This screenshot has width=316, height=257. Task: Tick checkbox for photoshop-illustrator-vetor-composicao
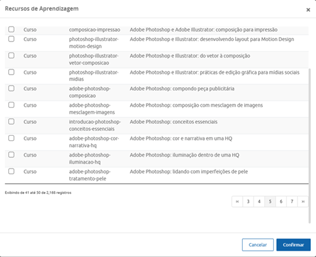pos(11,56)
